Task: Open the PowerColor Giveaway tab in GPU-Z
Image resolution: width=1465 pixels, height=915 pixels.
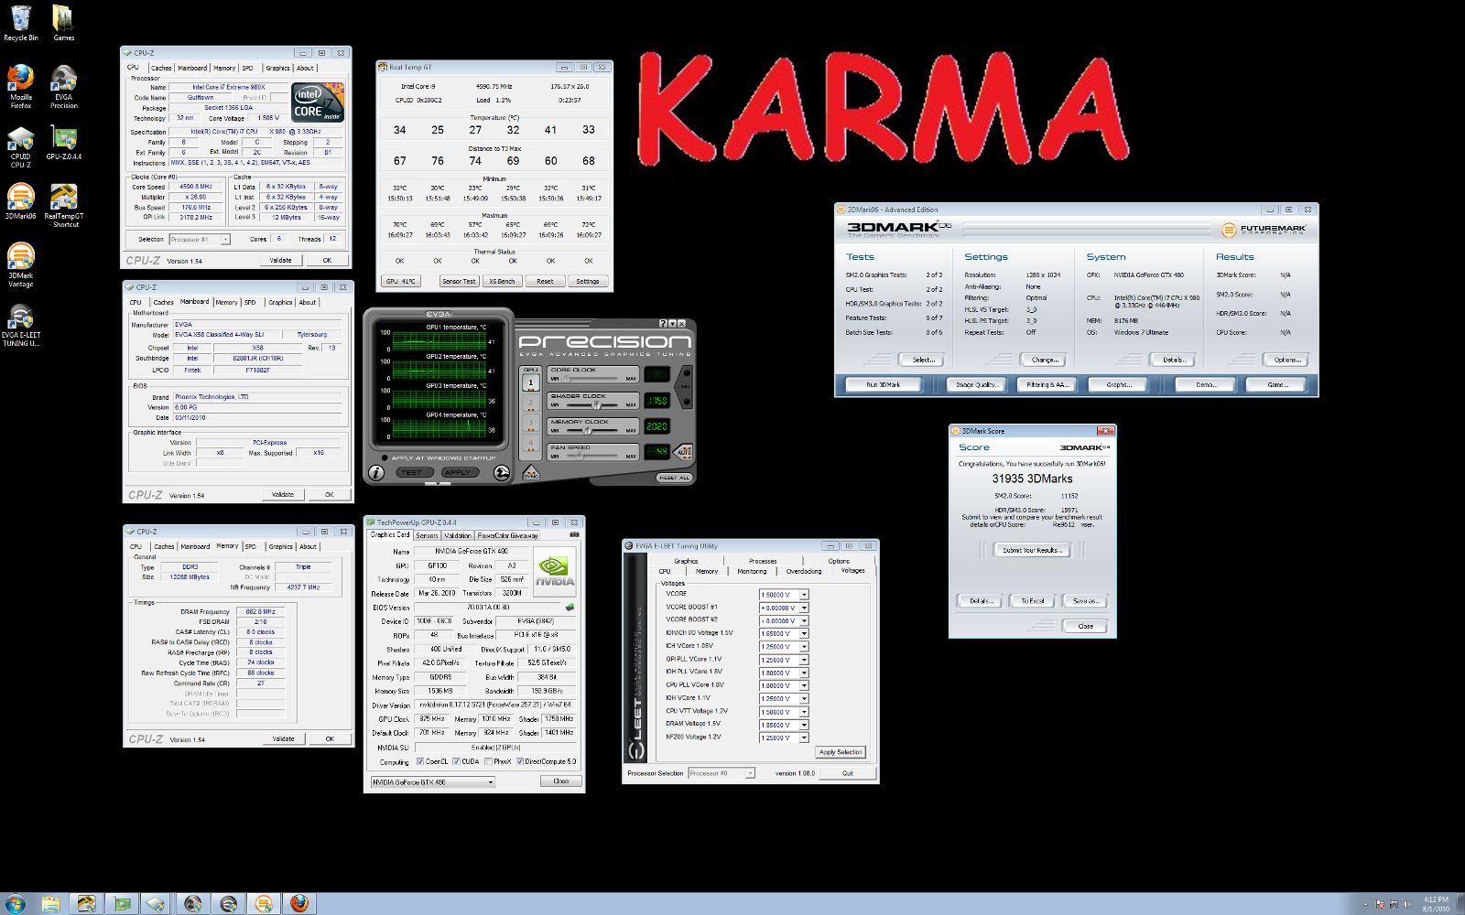Action: coord(507,535)
